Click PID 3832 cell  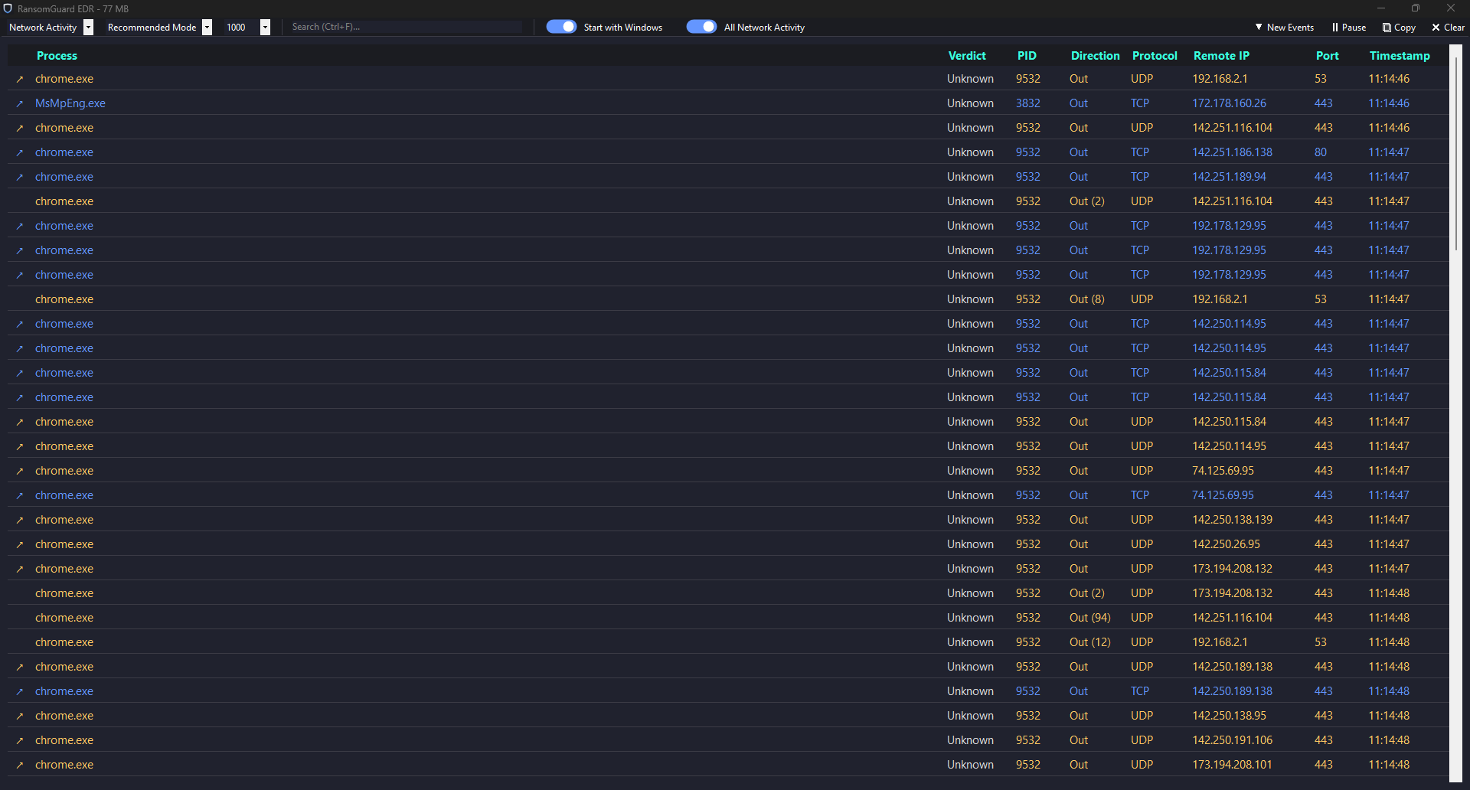click(x=1028, y=103)
